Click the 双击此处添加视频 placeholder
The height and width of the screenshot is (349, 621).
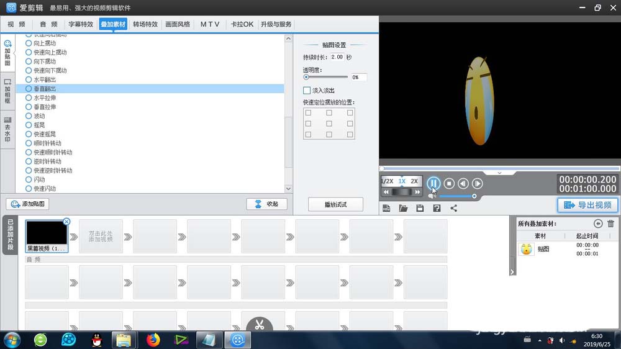coord(101,237)
